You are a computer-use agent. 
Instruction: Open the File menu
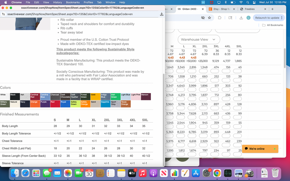pyautogui.click(x=28, y=2)
